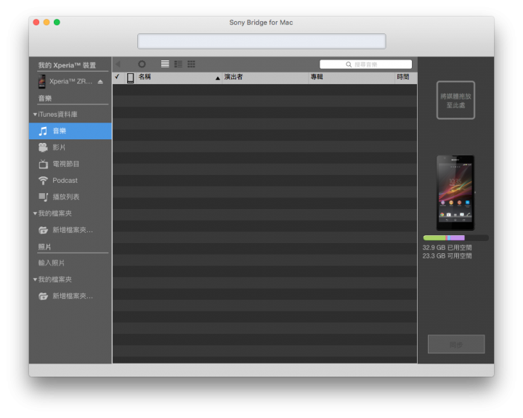Click the playlist icon for 播放列表
The width and height of the screenshot is (523, 418).
point(44,197)
